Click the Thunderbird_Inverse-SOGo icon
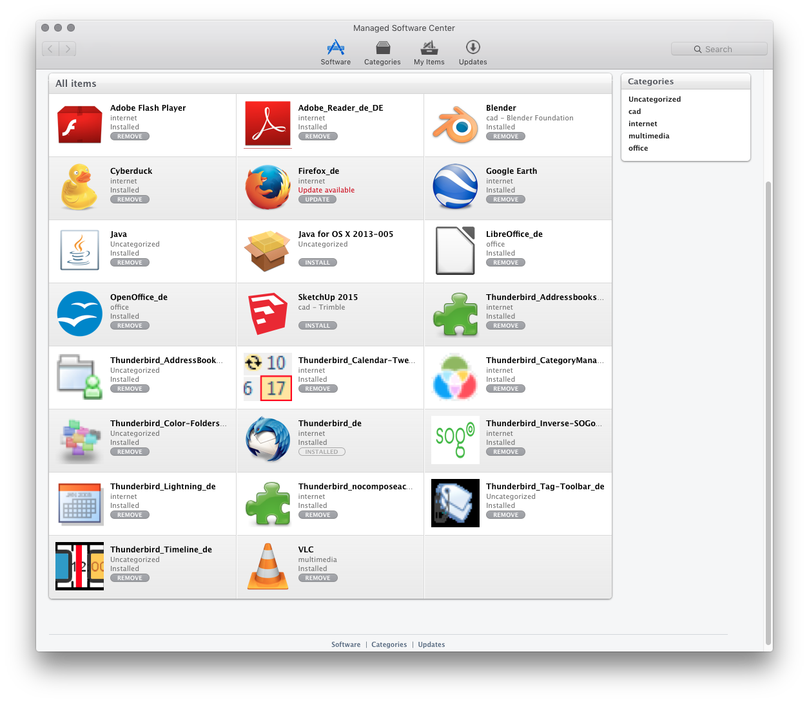809x703 pixels. [456, 440]
